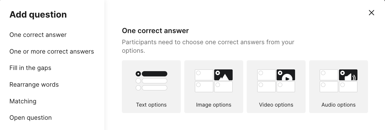Close the Add question dialog

[x=372, y=13]
